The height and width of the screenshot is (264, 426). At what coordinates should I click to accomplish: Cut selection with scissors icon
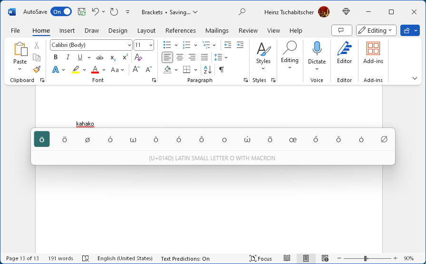37,45
